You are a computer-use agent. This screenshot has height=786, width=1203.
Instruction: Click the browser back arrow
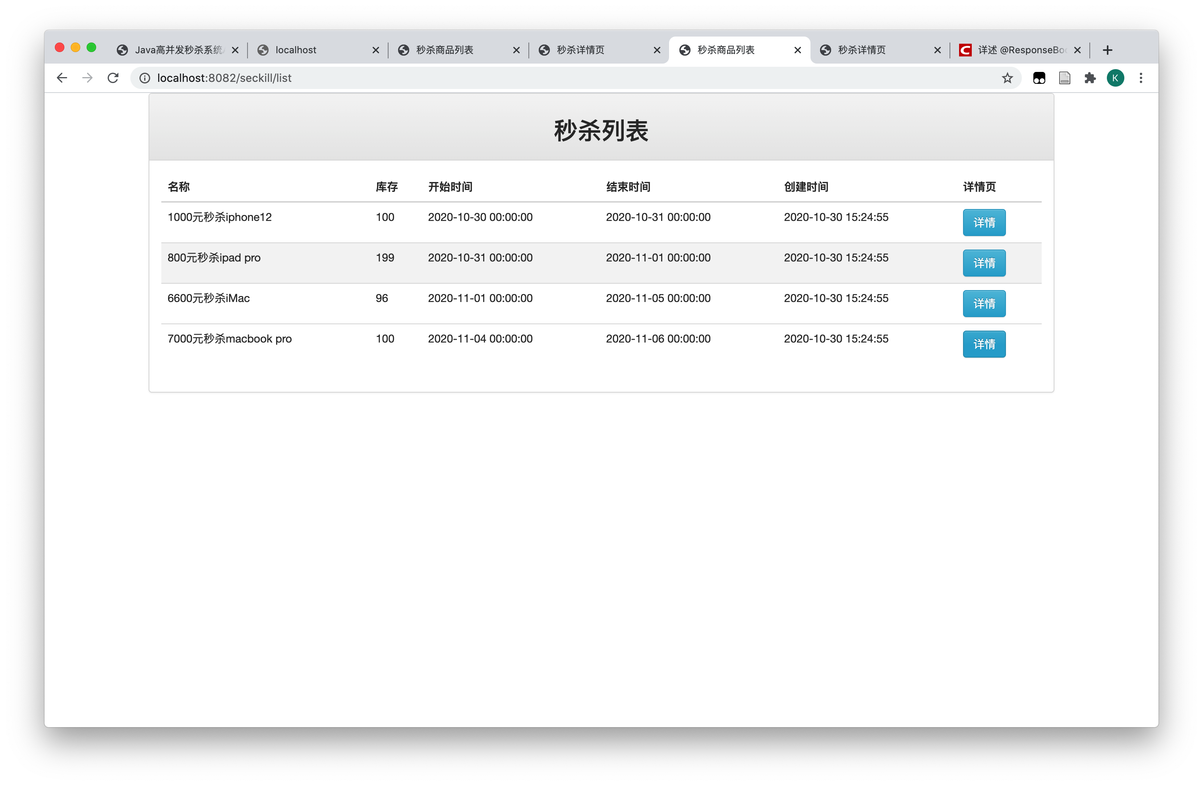coord(62,78)
